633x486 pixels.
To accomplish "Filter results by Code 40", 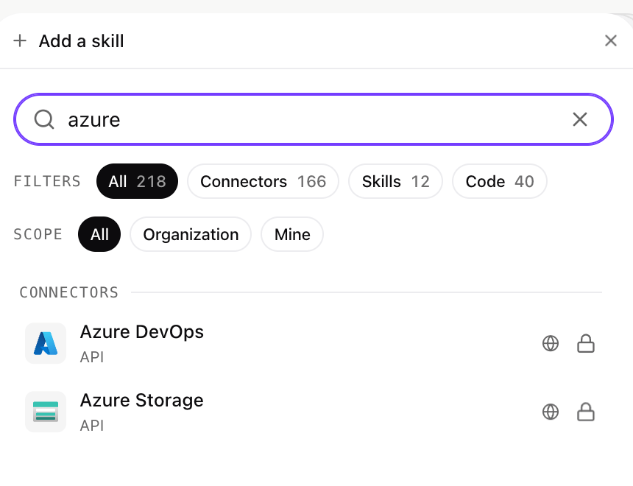I will point(500,181).
